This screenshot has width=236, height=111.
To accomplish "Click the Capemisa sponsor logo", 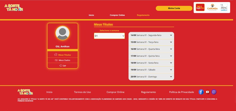I will pyautogui.click(x=212, y=7).
